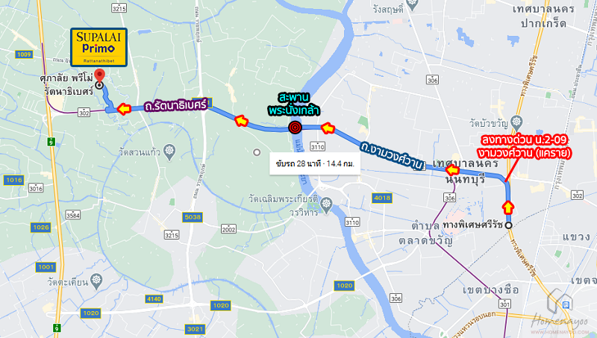Click the red destination pin marker
Image resolution: width=597 pixels, height=338 pixels.
(x=100, y=75)
